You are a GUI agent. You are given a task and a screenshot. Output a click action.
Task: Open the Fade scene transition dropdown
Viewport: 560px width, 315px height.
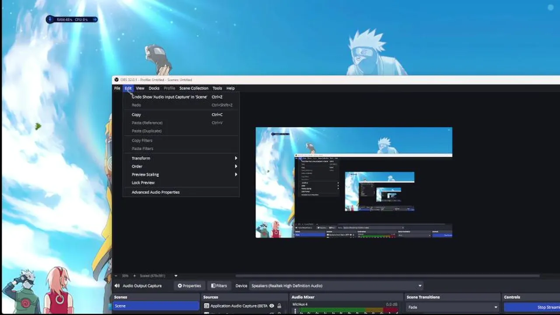pyautogui.click(x=452, y=307)
